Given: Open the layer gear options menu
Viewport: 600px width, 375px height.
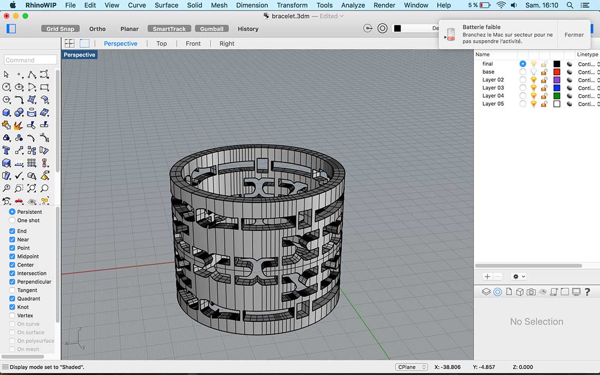Looking at the screenshot, I should coord(519,276).
